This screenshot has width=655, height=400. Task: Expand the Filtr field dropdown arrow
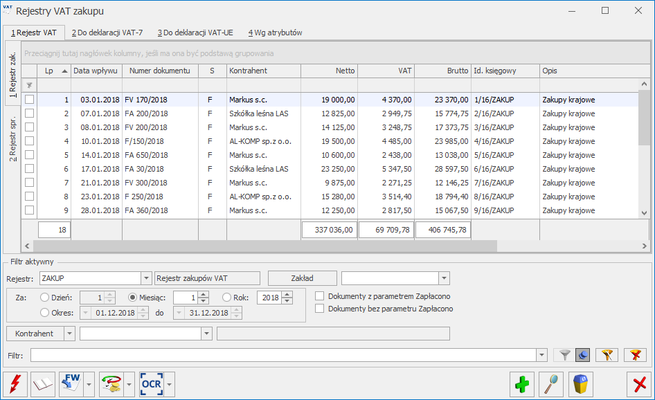tap(541, 355)
